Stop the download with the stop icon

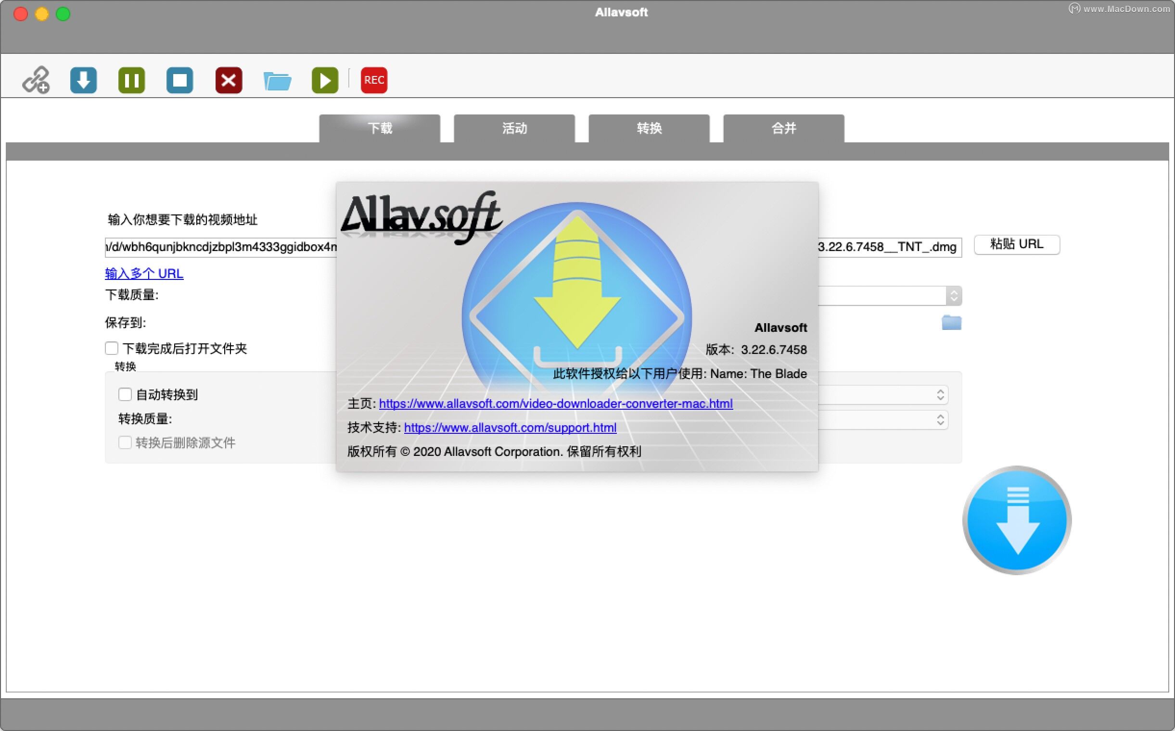coord(180,80)
